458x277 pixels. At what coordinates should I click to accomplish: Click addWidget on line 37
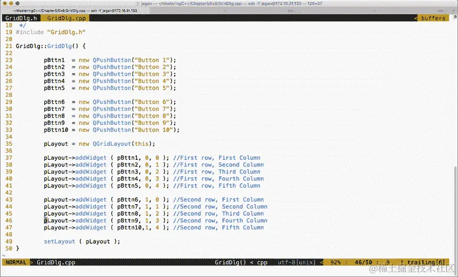click(91, 158)
